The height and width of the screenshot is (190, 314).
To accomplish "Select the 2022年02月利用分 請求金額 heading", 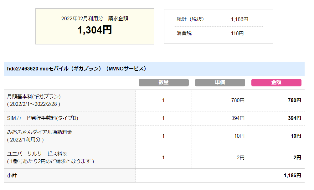I will (95, 18).
